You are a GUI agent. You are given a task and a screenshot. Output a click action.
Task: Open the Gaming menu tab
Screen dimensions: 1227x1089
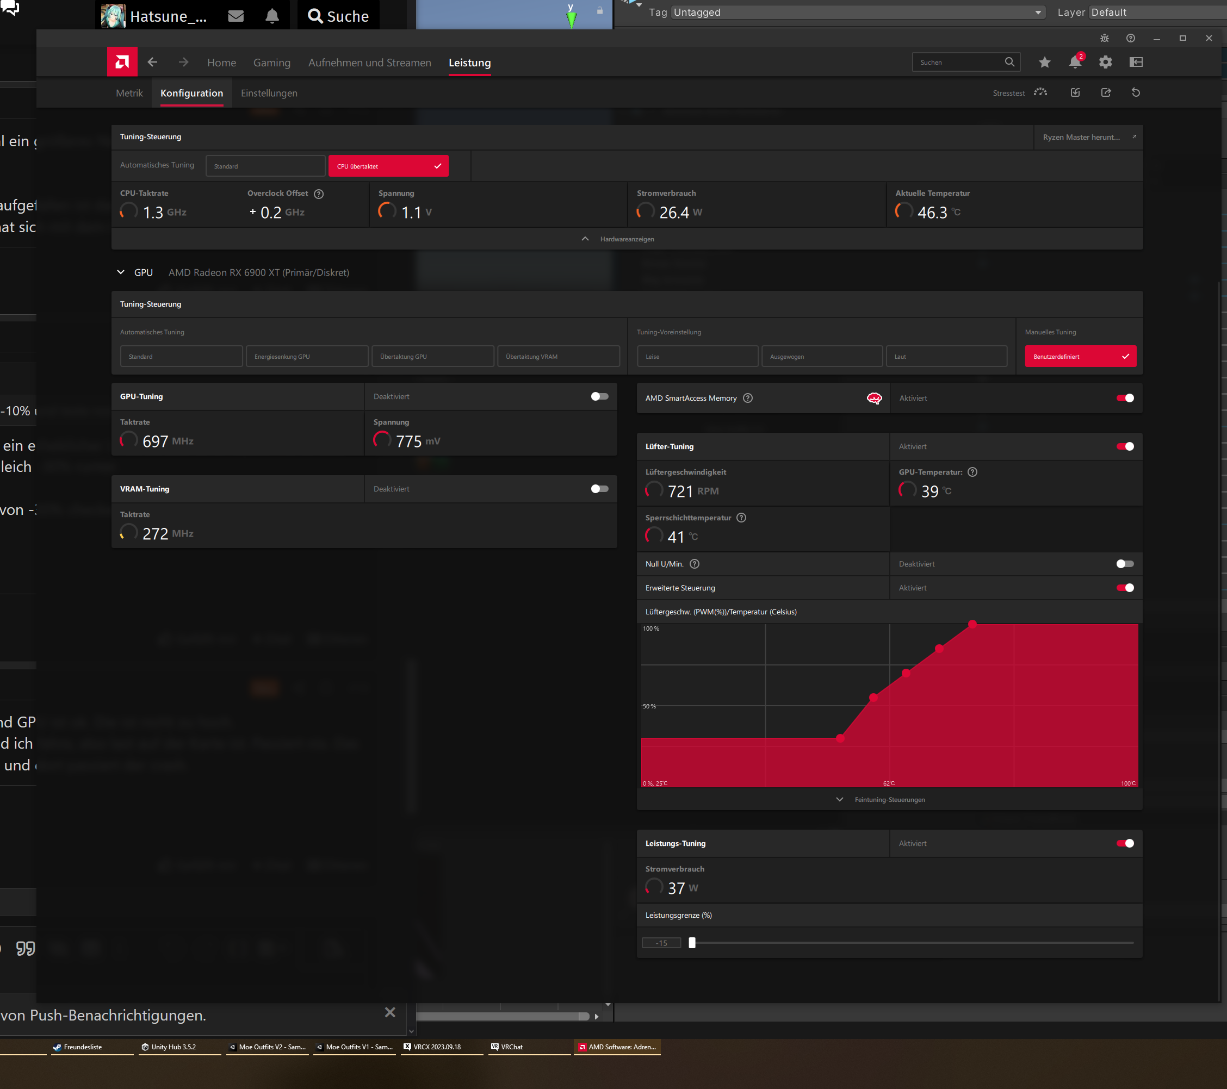click(x=271, y=63)
